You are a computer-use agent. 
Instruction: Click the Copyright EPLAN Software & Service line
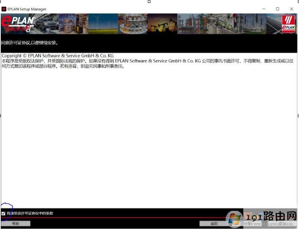[x=58, y=56]
